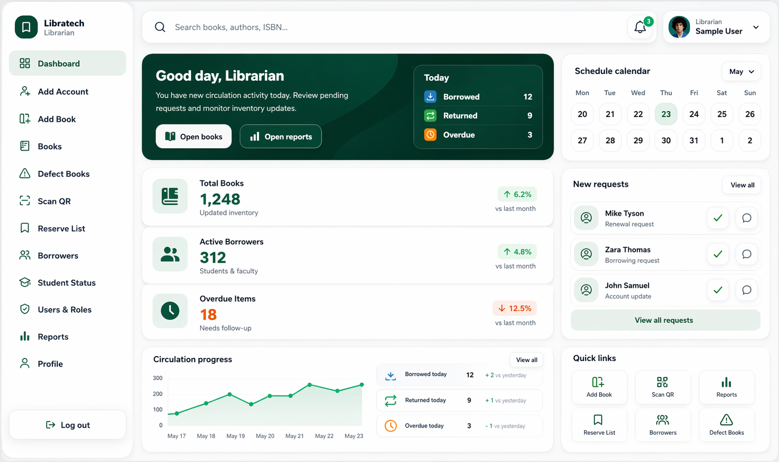779x462 pixels.
Task: Click the Overdue today clock icon
Action: coord(390,426)
